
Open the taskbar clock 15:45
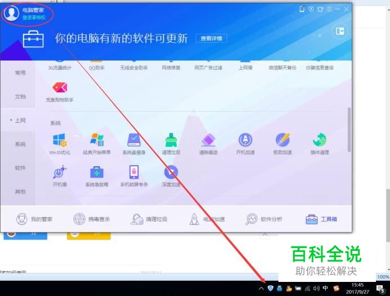point(357,288)
